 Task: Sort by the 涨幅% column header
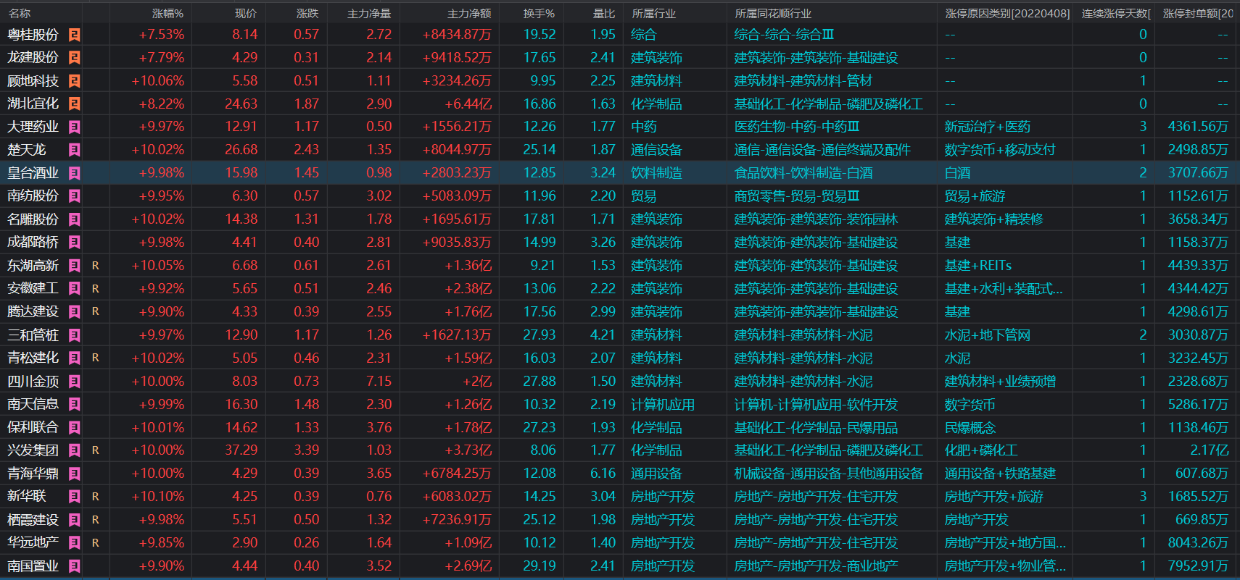coord(168,14)
